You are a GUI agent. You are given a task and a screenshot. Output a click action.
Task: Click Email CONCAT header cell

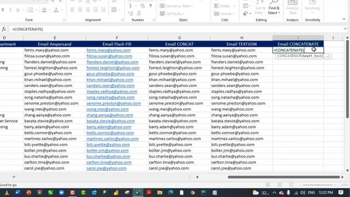point(179,44)
